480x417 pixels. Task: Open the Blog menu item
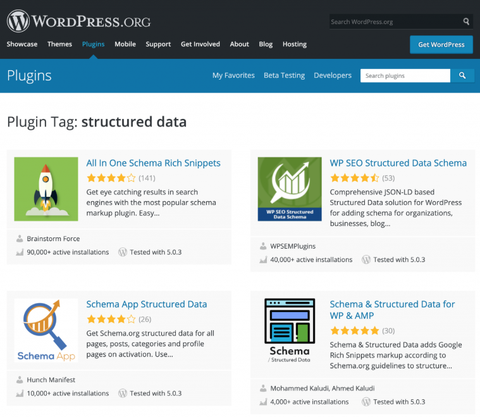266,44
